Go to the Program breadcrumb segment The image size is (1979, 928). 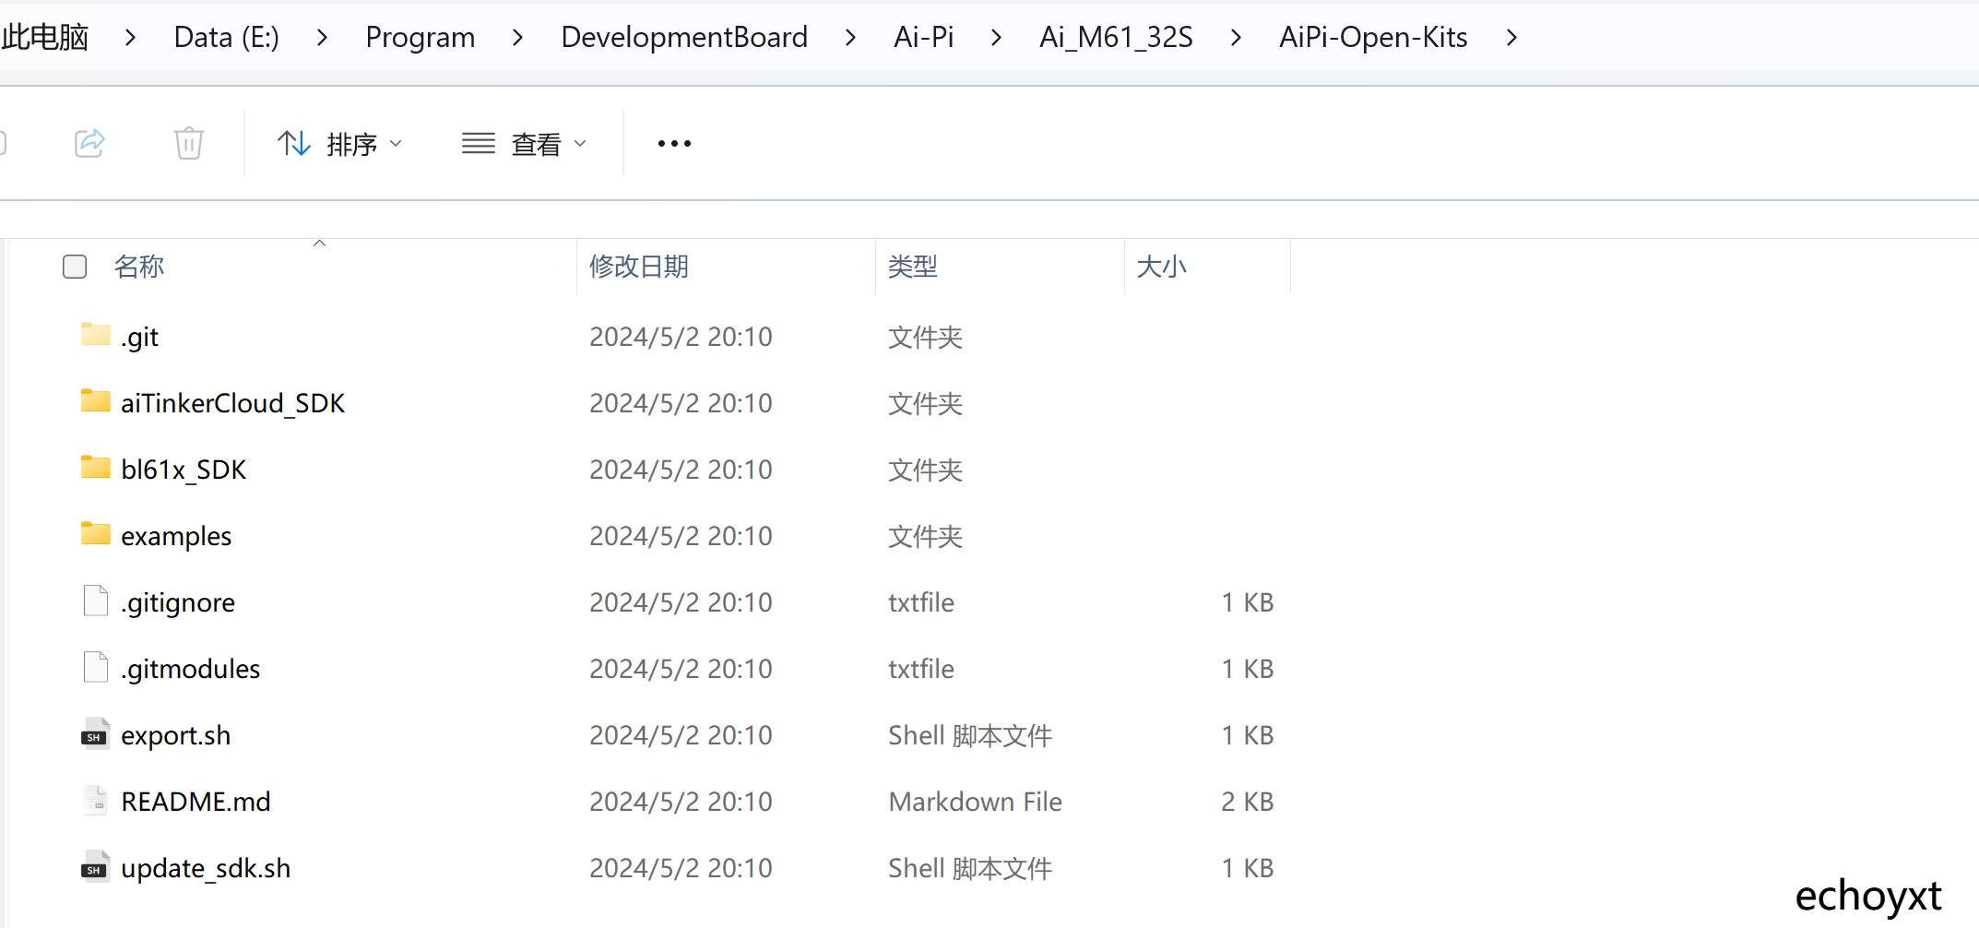coord(421,37)
